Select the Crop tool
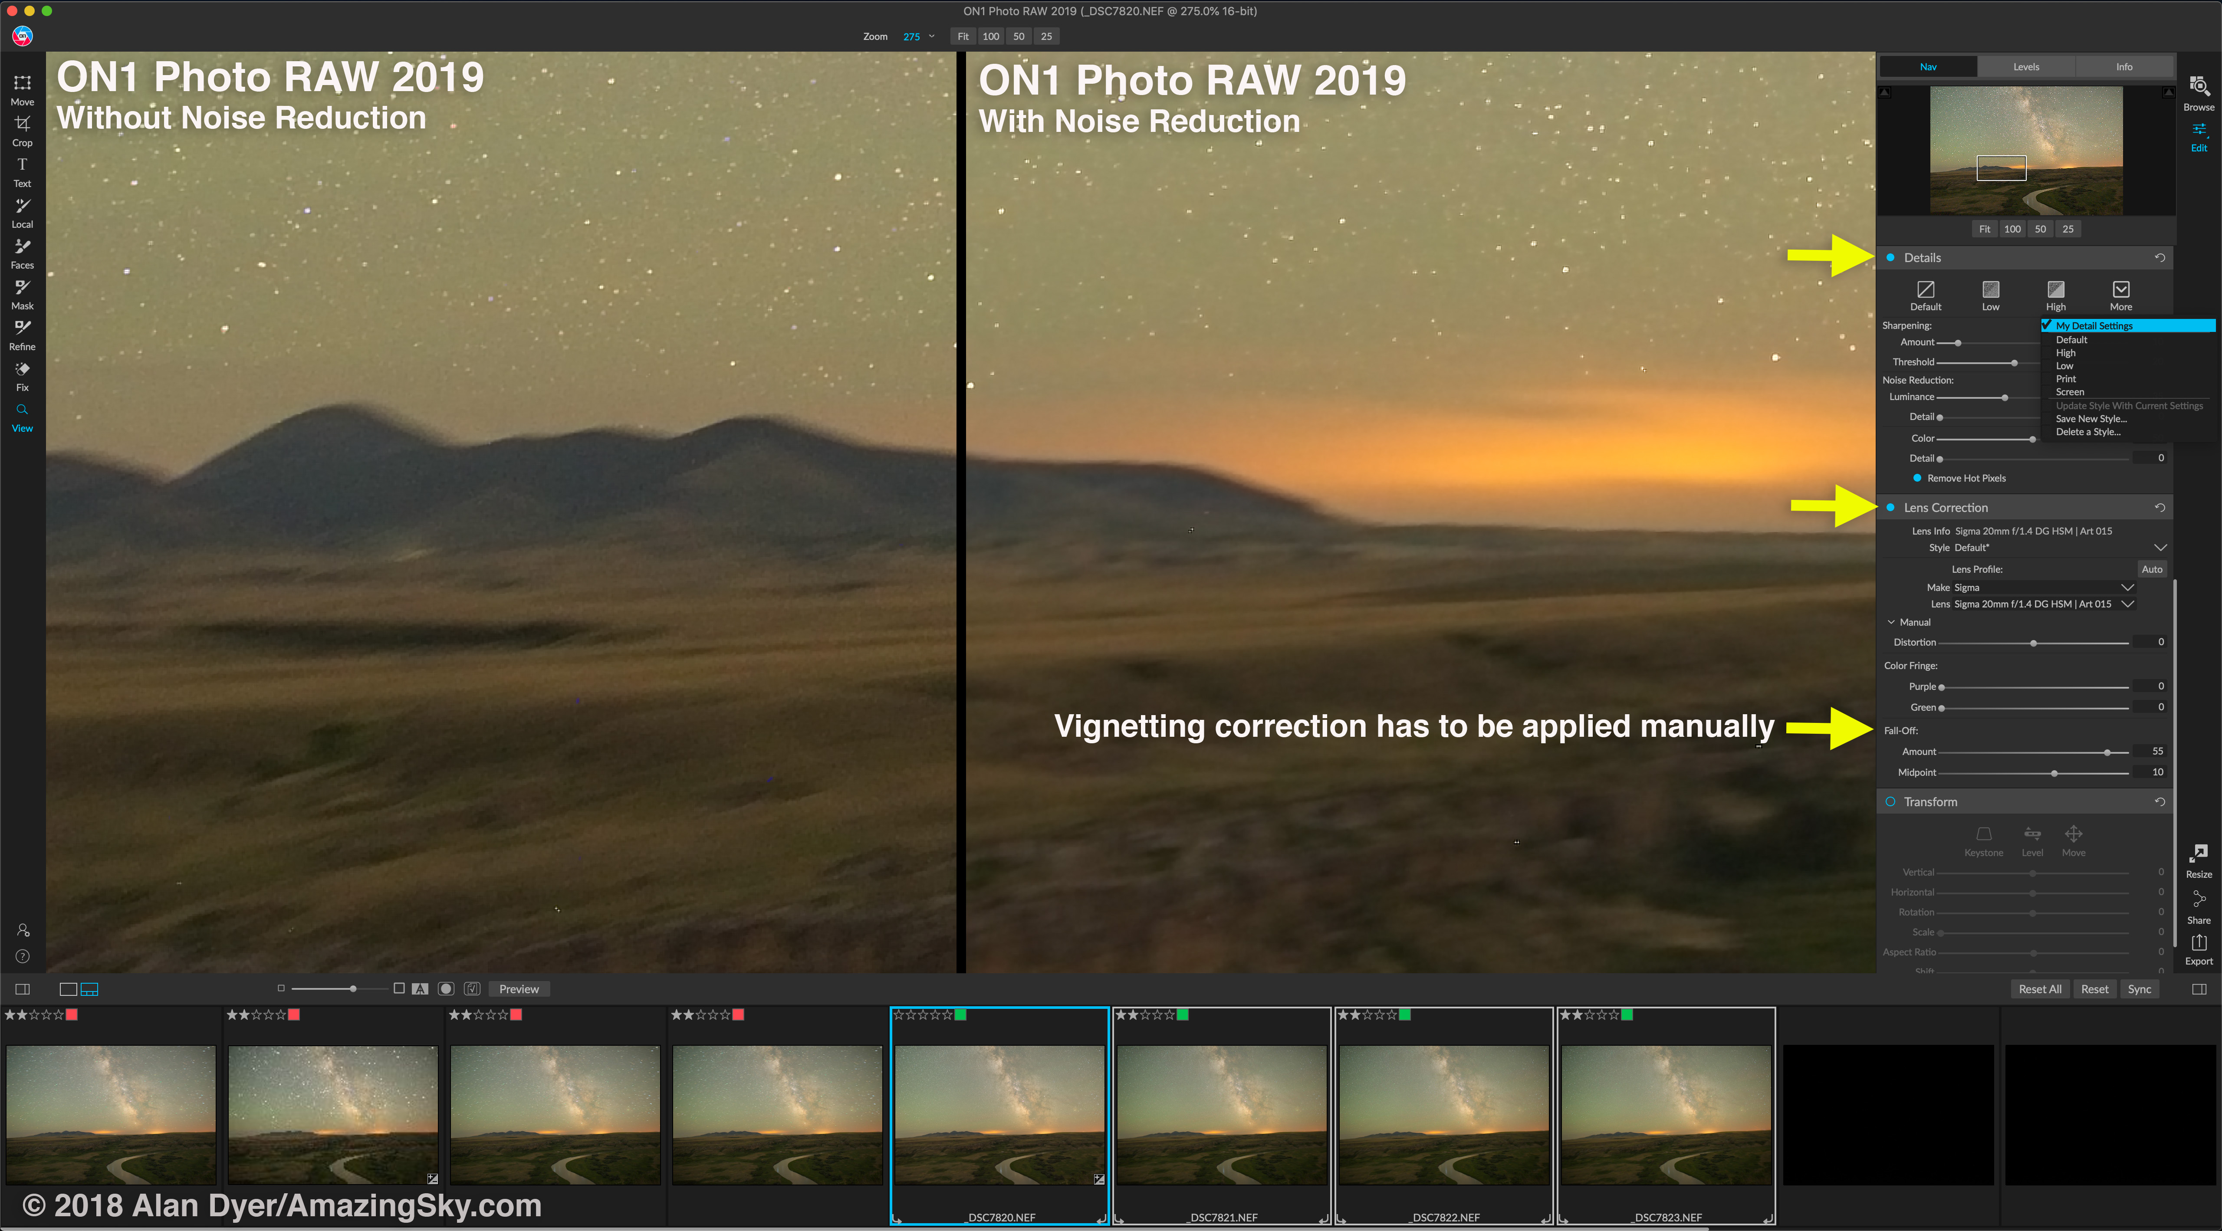 [x=23, y=124]
